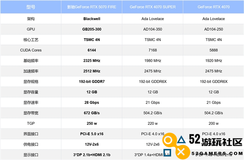Image resolution: width=244 pixels, height=160 pixels.
Task: Select the "28 Gbps" memory speed cell
Action: 92,102
